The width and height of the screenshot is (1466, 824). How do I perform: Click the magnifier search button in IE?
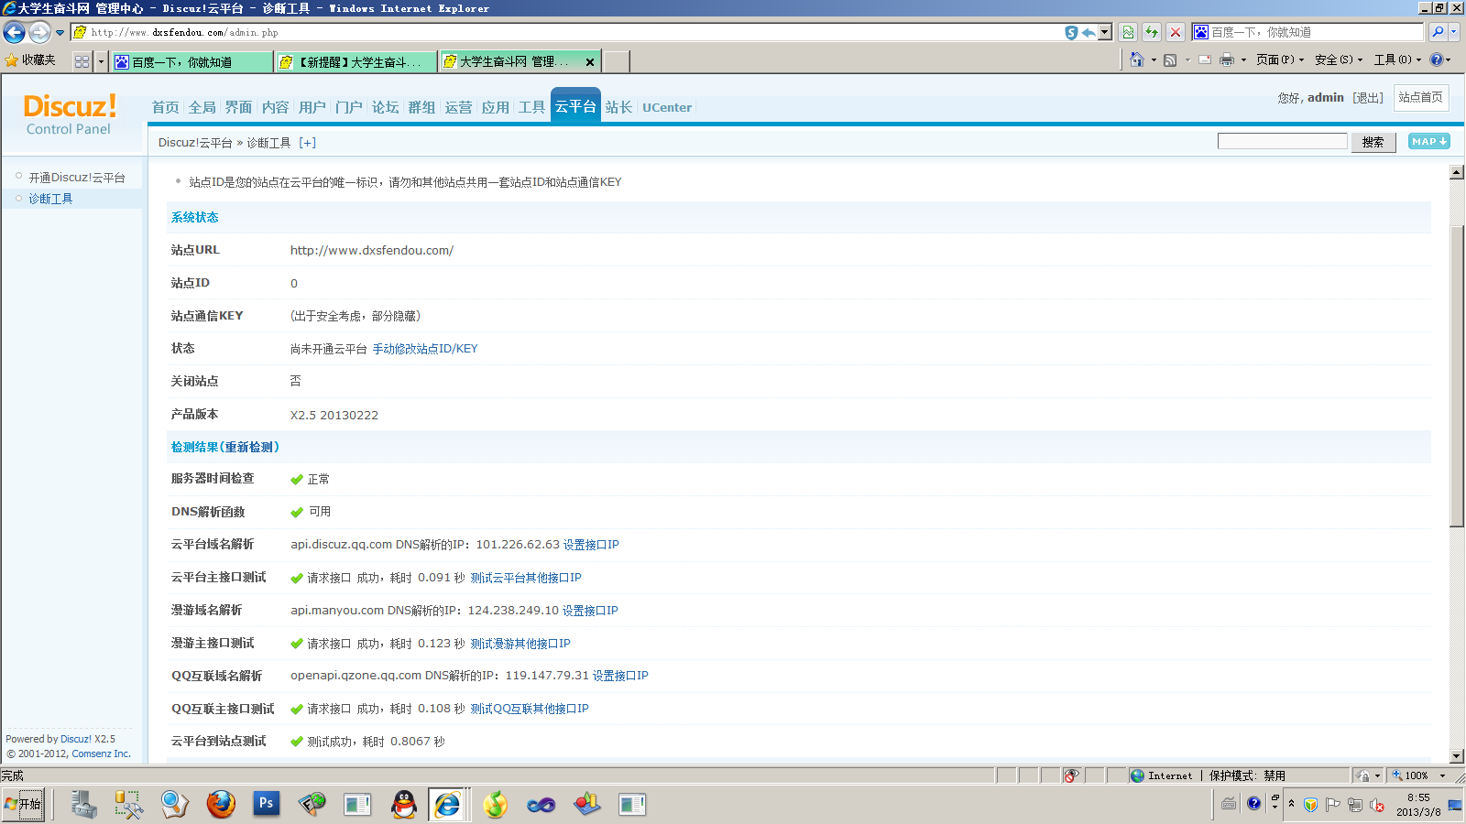click(x=1438, y=32)
